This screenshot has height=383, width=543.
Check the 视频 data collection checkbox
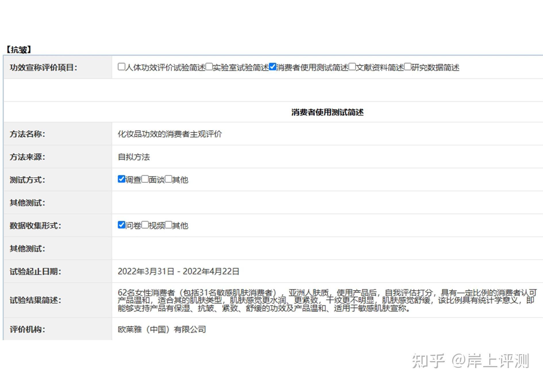click(145, 225)
